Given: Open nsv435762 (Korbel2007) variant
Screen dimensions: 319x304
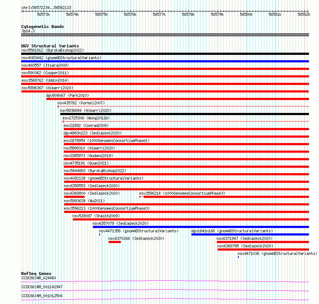Looking at the screenshot, I should pos(81,103).
